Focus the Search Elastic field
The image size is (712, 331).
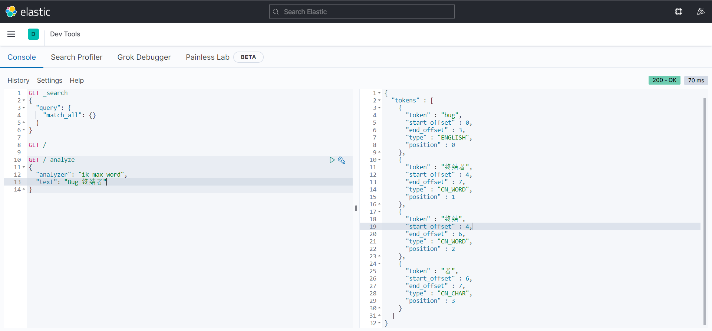tap(362, 12)
